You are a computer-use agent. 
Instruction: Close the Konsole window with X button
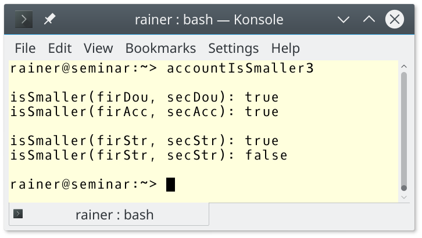tap(395, 19)
